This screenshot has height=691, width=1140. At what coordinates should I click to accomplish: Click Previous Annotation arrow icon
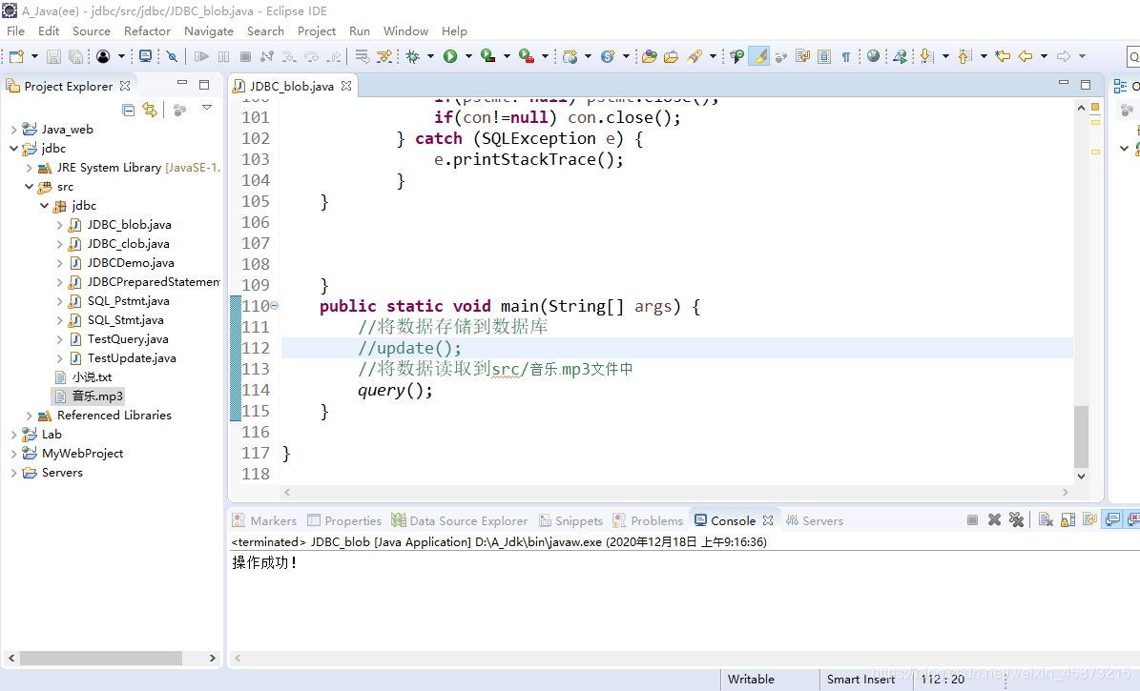click(x=964, y=56)
